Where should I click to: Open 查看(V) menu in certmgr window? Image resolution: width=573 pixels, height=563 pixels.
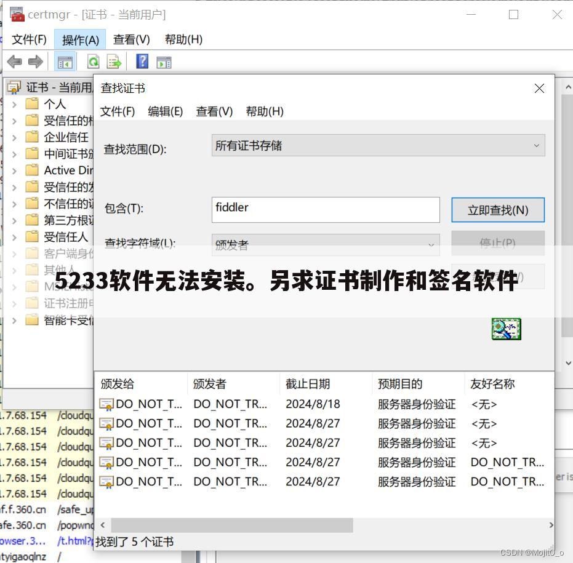click(x=132, y=39)
